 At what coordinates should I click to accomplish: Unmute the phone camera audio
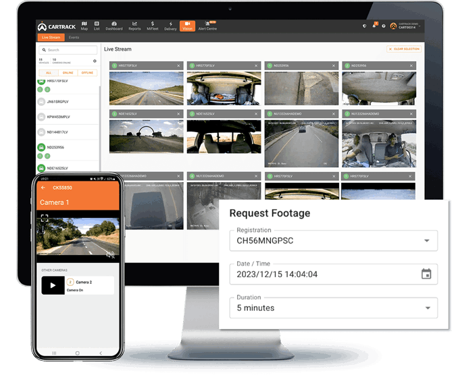coord(110,254)
